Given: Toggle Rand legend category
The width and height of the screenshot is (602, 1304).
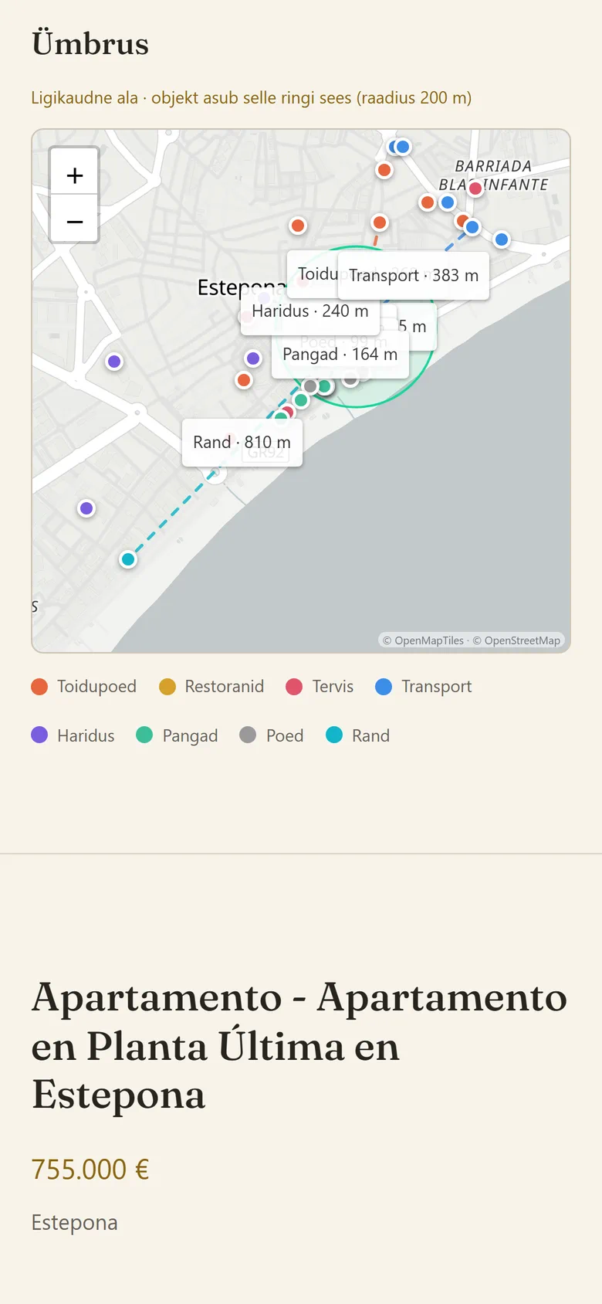Looking at the screenshot, I should coord(357,736).
